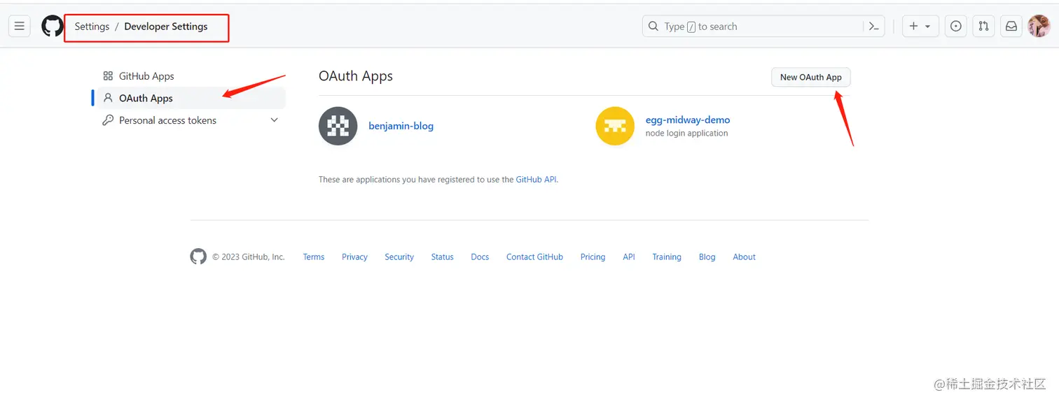The height and width of the screenshot is (404, 1059).
Task: Open the Status footer link
Action: (x=442, y=257)
